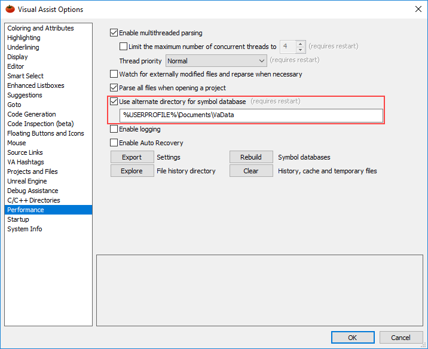The width and height of the screenshot is (428, 349).
Task: Click the Visual Assist tomato icon in title bar
Action: 9,9
